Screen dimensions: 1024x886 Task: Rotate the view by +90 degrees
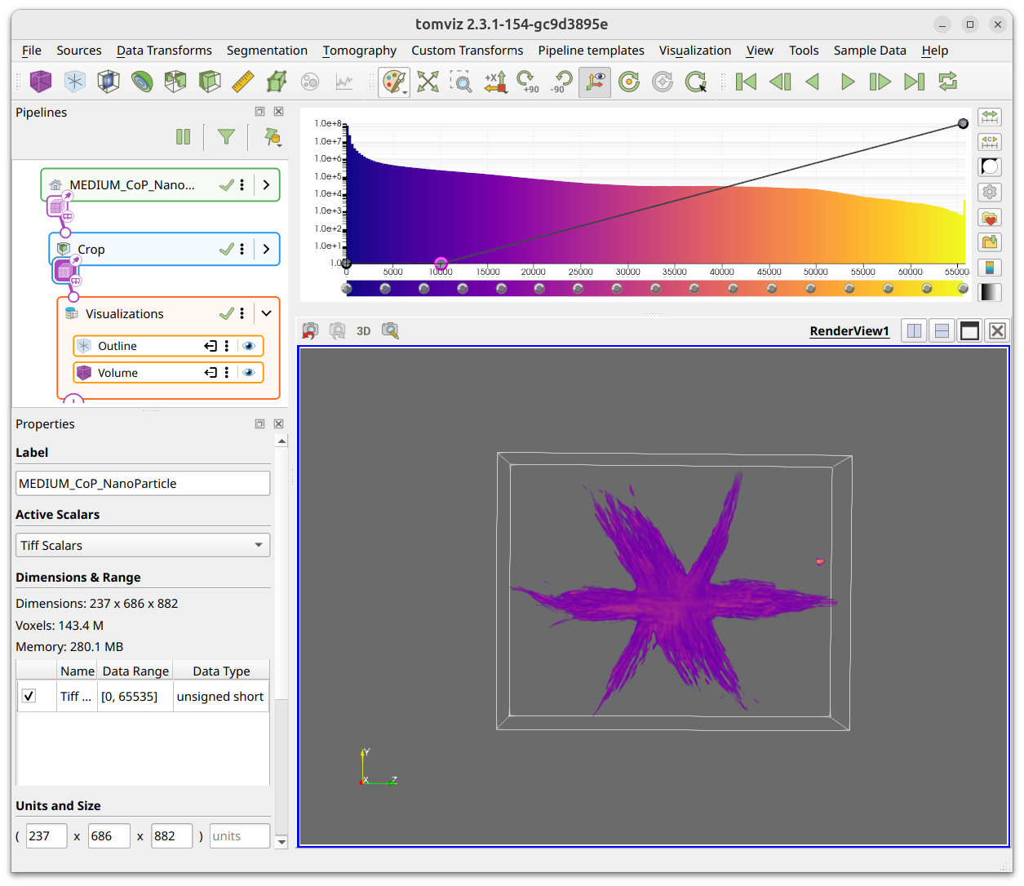(528, 82)
